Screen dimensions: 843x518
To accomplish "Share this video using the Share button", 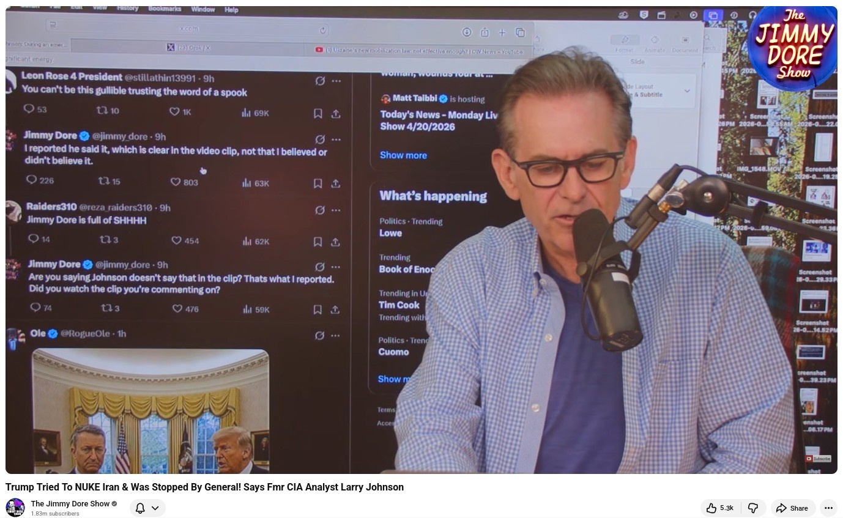I will [x=792, y=508].
